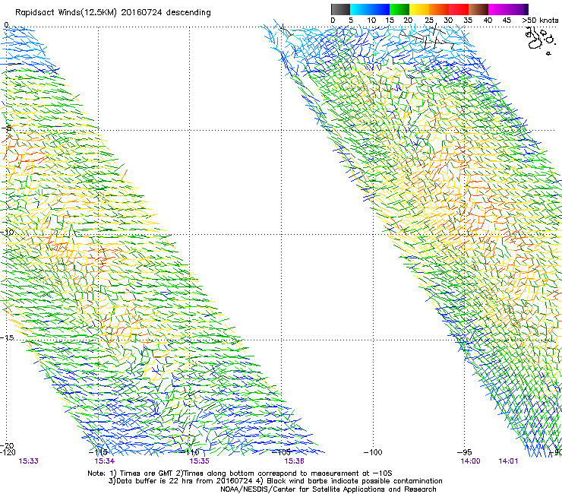Click the green 15-20 knots legend color
562x494 pixels.
399,9
